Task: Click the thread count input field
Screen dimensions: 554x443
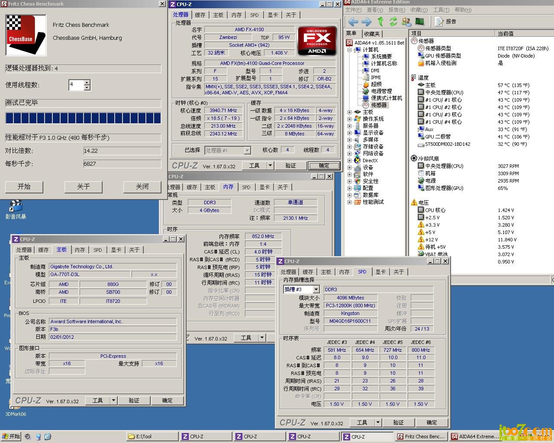Action: tap(76, 85)
